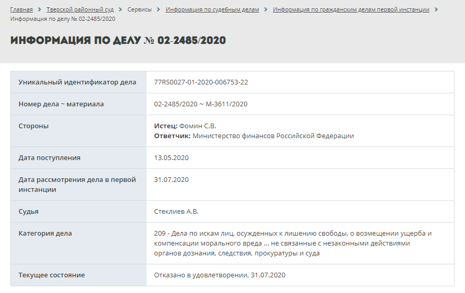Screen dimensions: 465x293
Task: Click the Категория дела row label
Action: tap(45, 234)
